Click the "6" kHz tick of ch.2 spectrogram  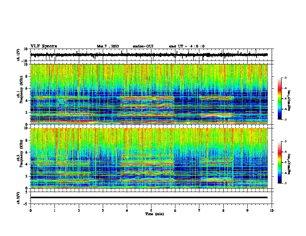[x=27, y=152]
